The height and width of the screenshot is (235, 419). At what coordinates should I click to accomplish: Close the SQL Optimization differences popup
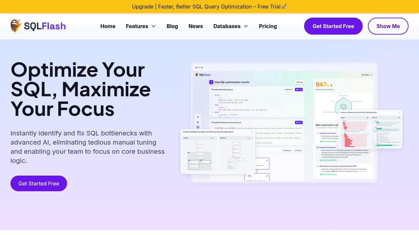pyautogui.click(x=399, y=112)
